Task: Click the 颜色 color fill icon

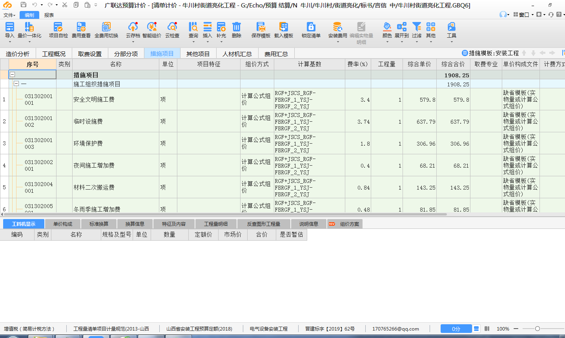Action: click(x=387, y=27)
